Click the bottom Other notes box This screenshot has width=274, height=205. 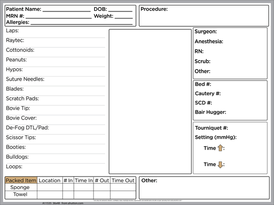point(204,188)
